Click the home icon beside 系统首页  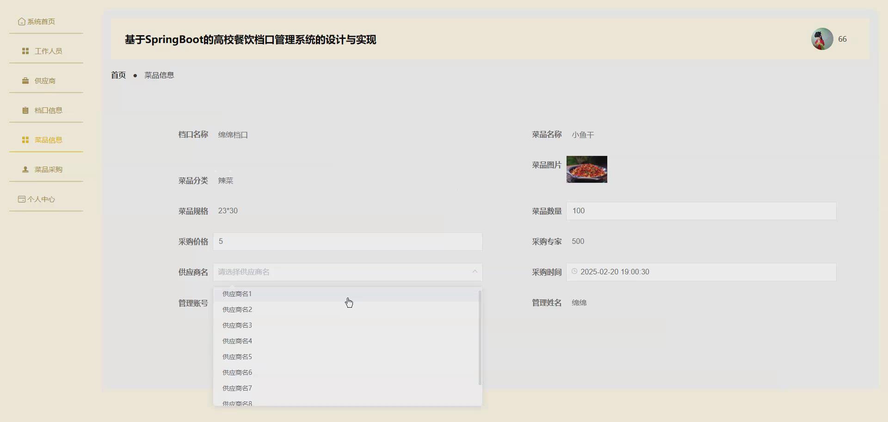(x=22, y=21)
